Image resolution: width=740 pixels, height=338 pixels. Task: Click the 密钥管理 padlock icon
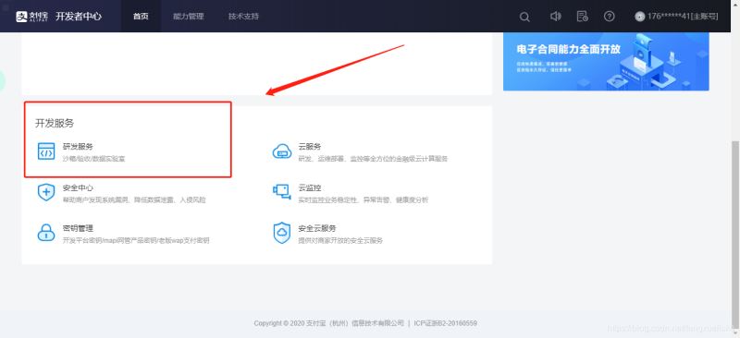point(46,233)
